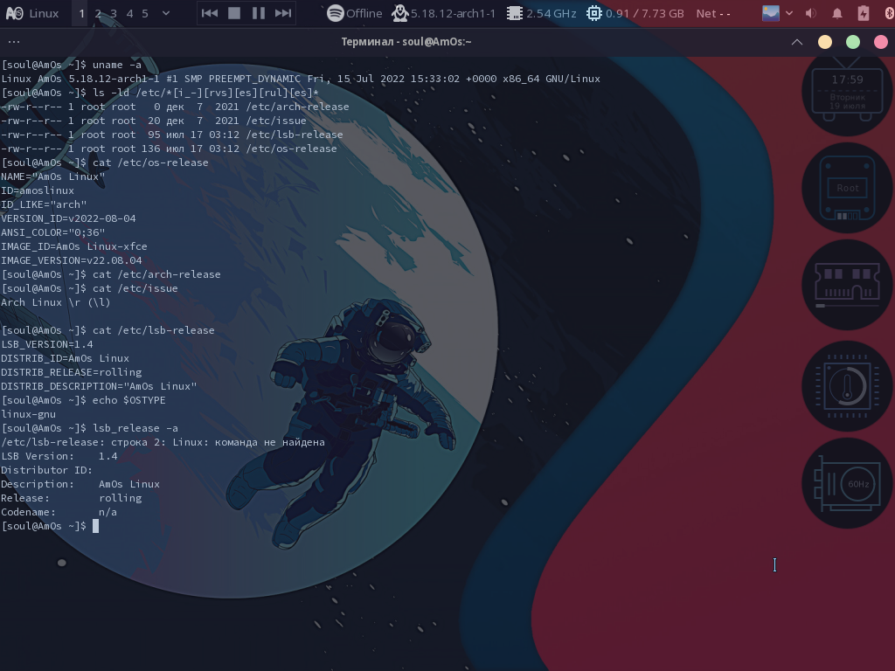895x671 pixels.
Task: Click the '/etc/arch-release' listing row
Action: tap(175, 107)
